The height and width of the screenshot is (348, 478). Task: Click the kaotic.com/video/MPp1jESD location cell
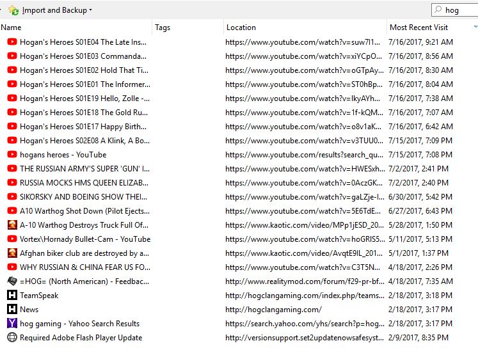click(x=305, y=225)
